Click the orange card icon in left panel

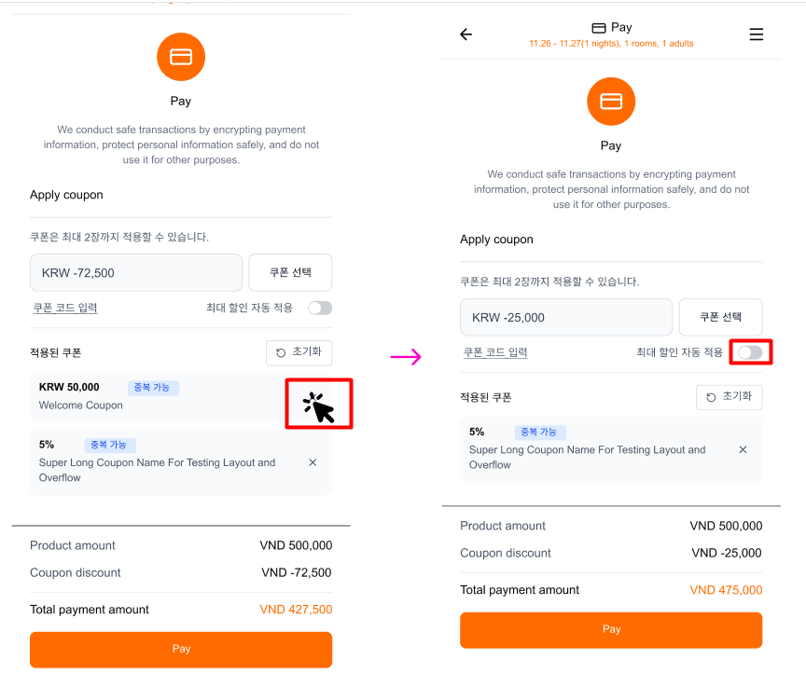coord(181,58)
